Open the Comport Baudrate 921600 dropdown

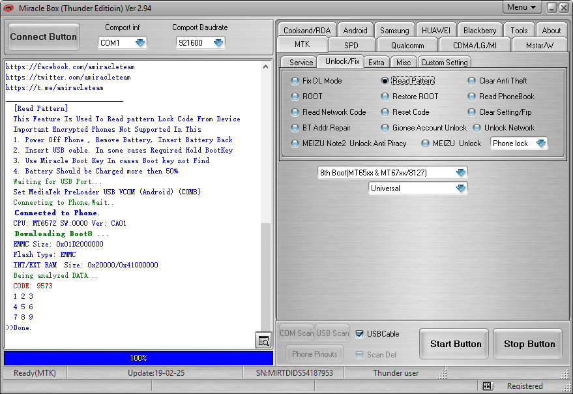point(200,43)
